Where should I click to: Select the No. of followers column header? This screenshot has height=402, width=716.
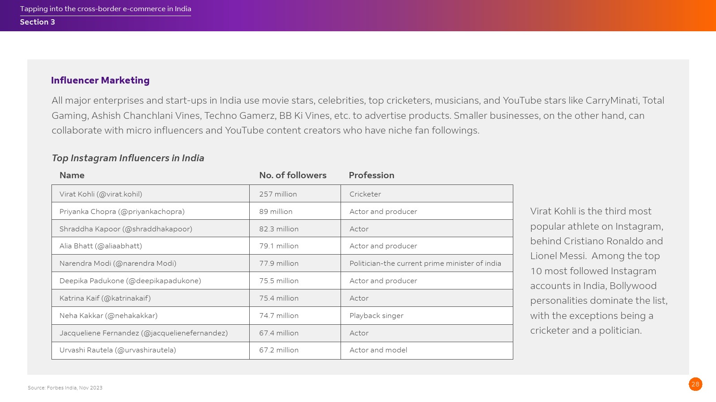tap(293, 176)
